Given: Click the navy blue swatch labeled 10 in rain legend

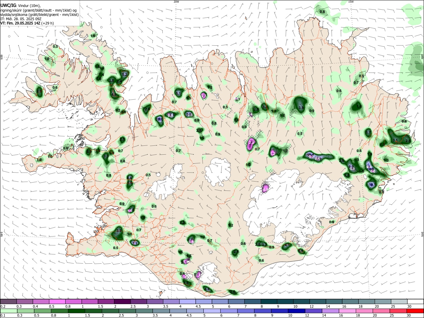Looking at the screenshot, I should coord(296,311).
